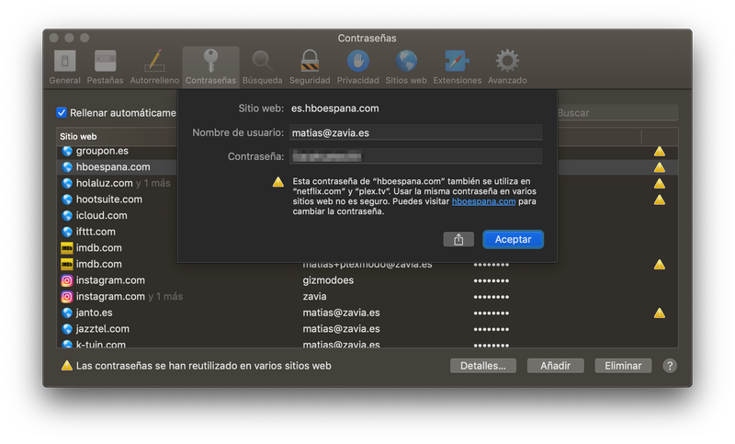
Task: Click Aceptar to confirm the dialog
Action: pos(513,240)
